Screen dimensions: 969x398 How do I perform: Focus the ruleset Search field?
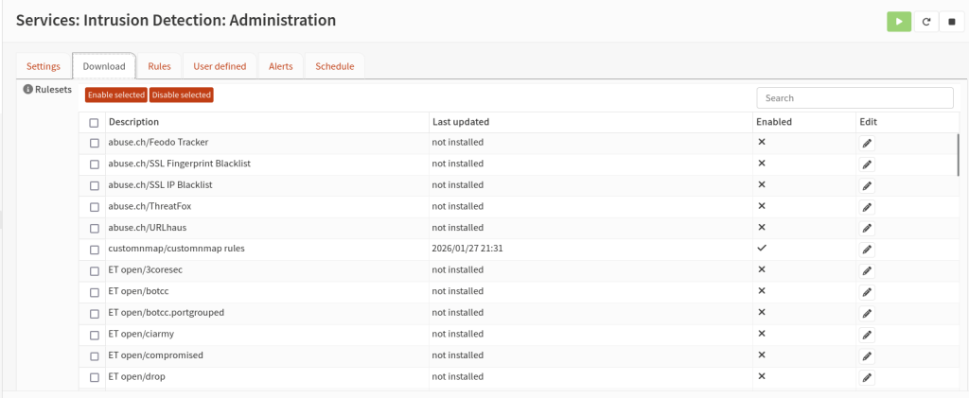(854, 98)
